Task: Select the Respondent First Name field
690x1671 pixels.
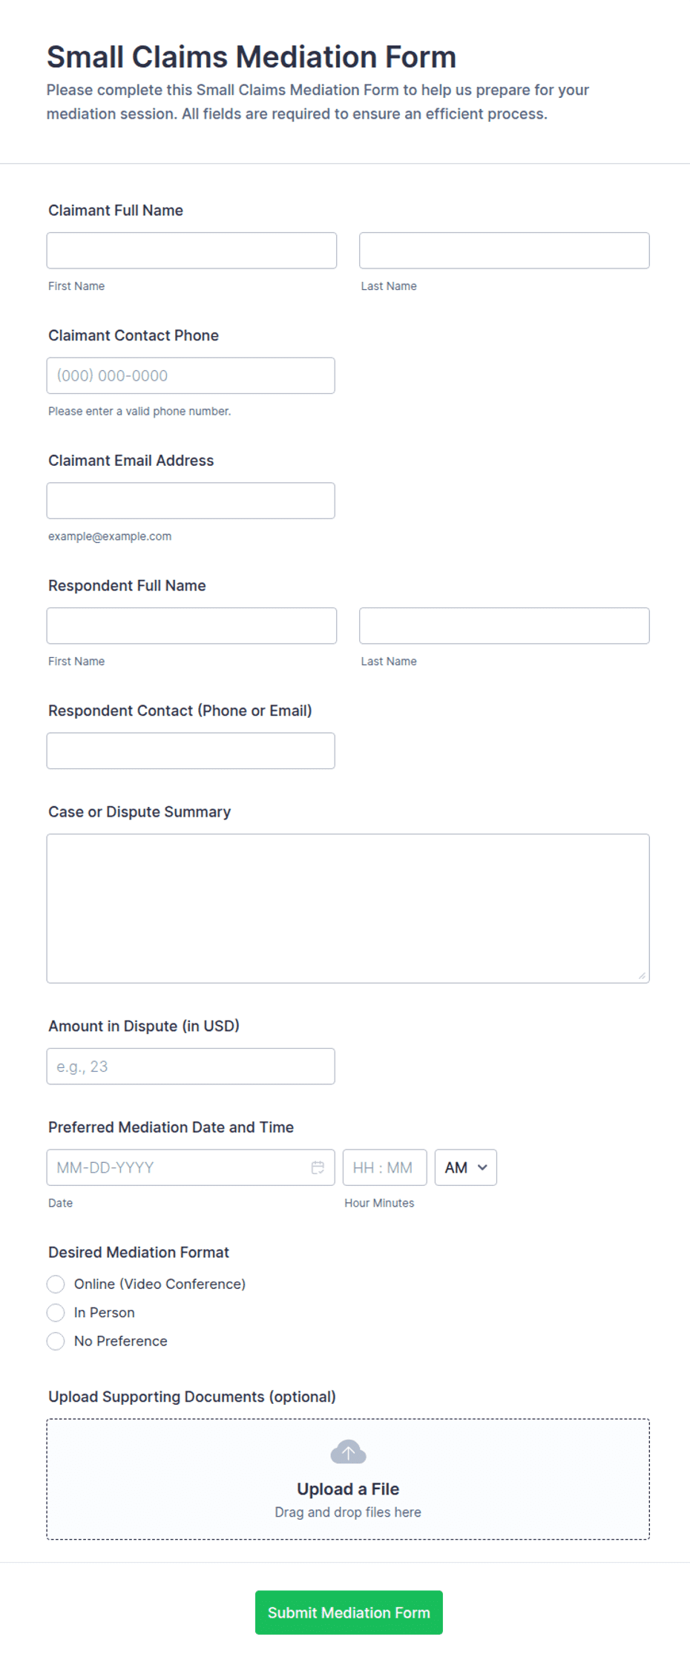Action: pos(191,626)
